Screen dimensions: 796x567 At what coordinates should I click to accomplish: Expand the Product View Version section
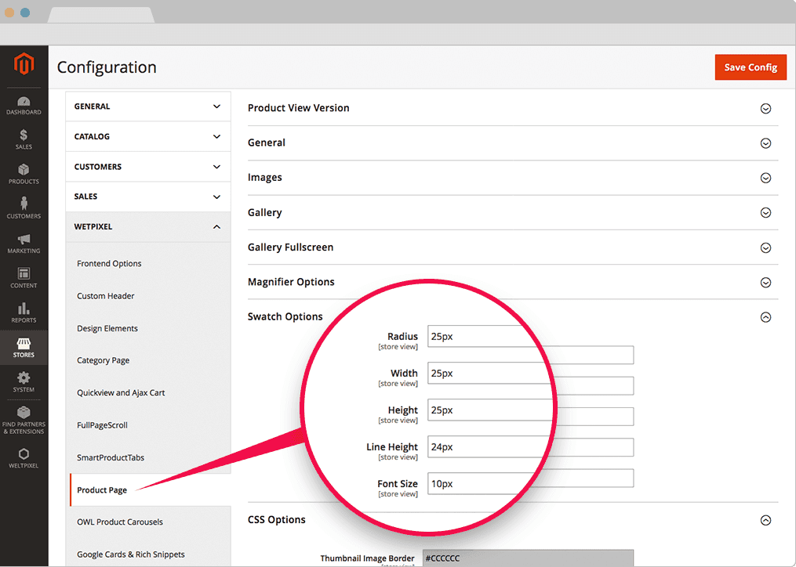click(765, 108)
